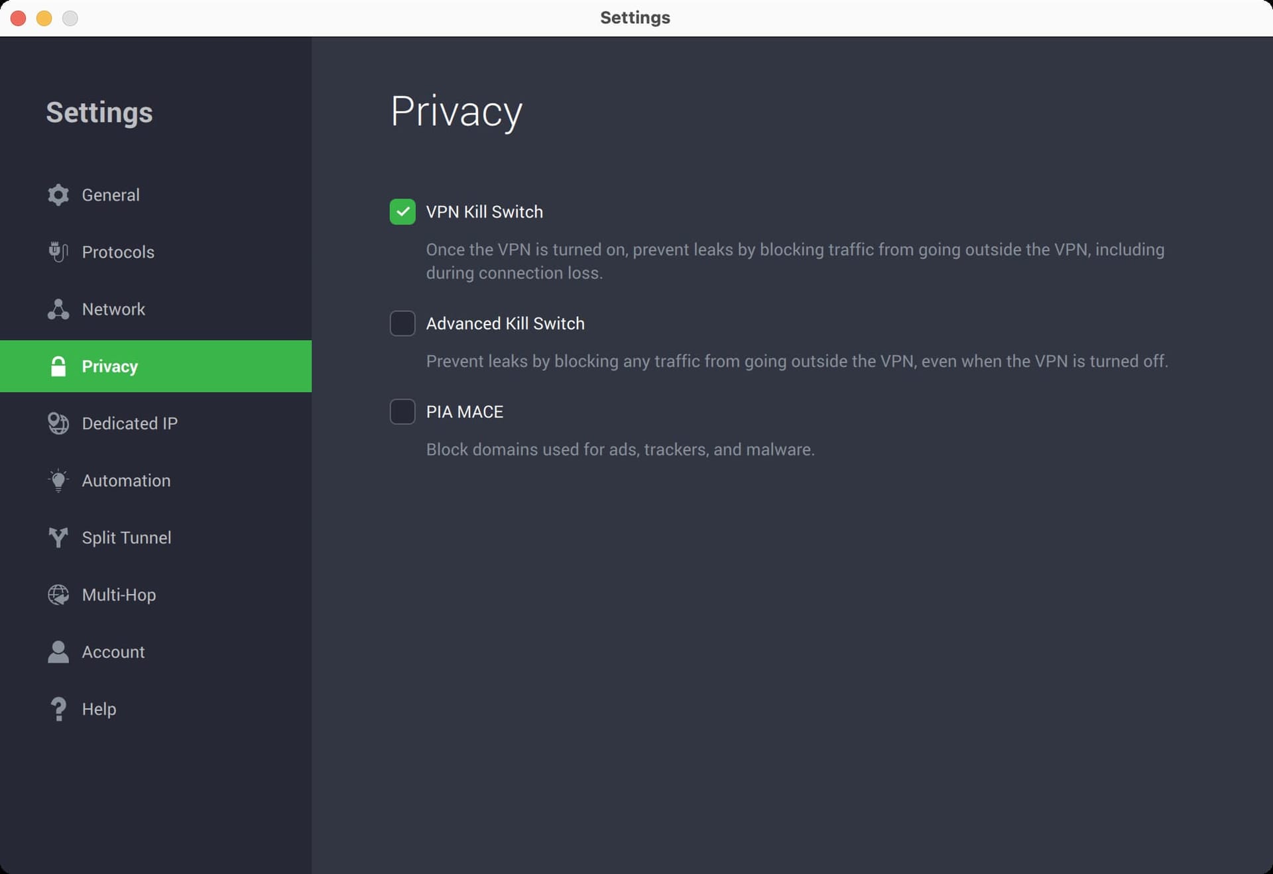Enable the VPN Kill Switch checkbox
The image size is (1273, 874).
[402, 211]
